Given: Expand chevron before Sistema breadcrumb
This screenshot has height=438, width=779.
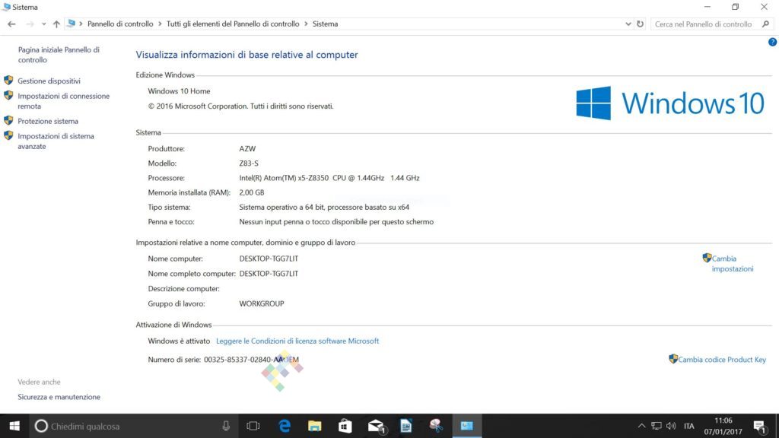Looking at the screenshot, I should (x=306, y=24).
